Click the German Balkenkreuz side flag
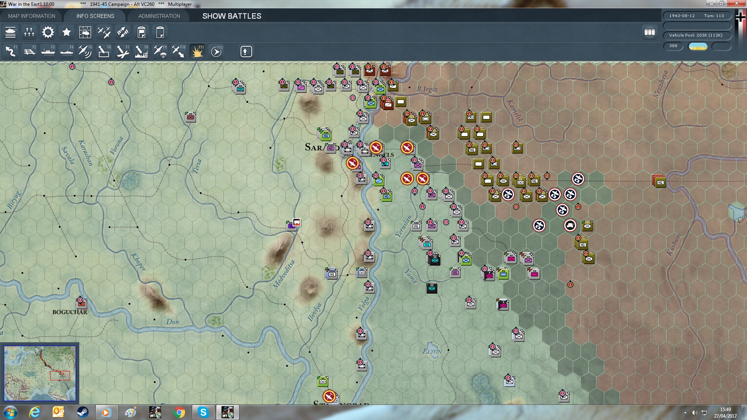The height and width of the screenshot is (420, 747). pyautogui.click(x=740, y=17)
